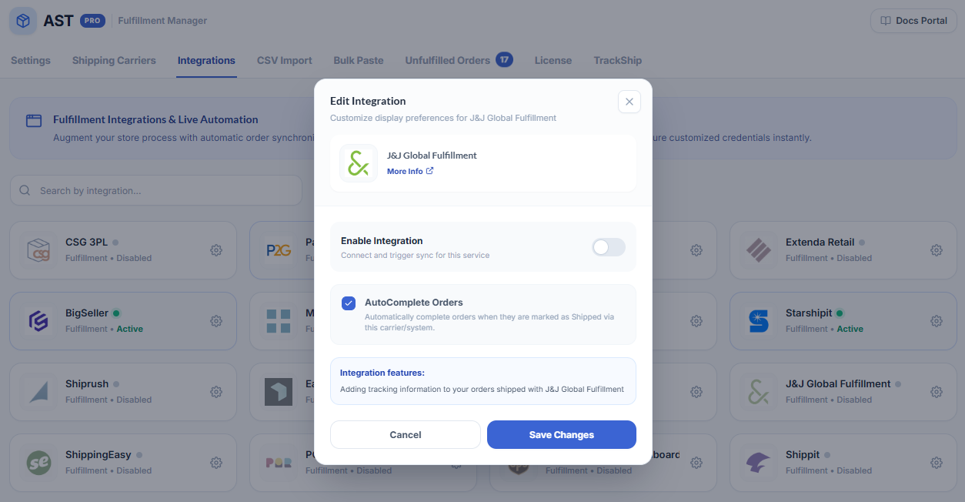
Task: Click the Cancel button
Action: click(406, 434)
